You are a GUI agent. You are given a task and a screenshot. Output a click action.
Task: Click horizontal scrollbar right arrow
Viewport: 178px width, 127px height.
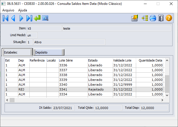click(162, 100)
